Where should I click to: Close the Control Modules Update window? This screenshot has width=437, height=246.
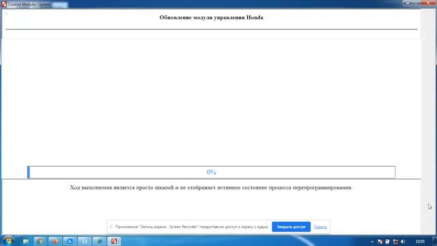pyautogui.click(x=429, y=3)
